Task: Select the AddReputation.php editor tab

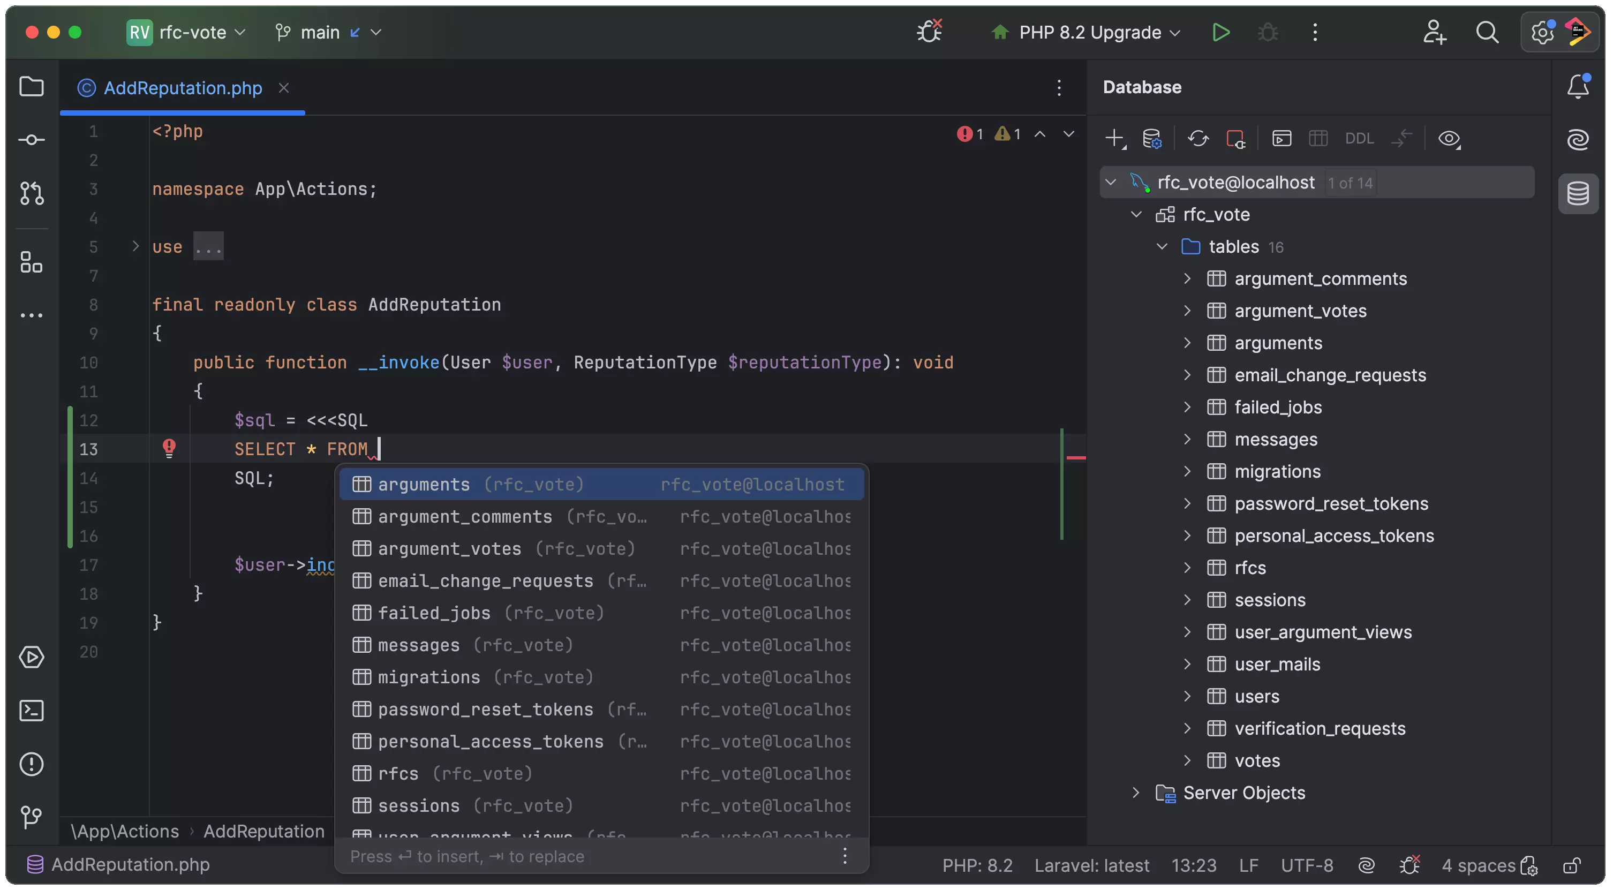Action: pos(182,88)
